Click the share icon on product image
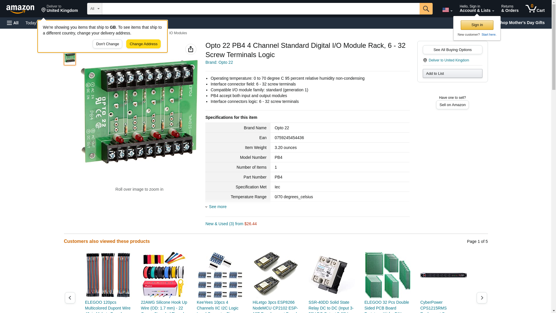 tap(191, 49)
